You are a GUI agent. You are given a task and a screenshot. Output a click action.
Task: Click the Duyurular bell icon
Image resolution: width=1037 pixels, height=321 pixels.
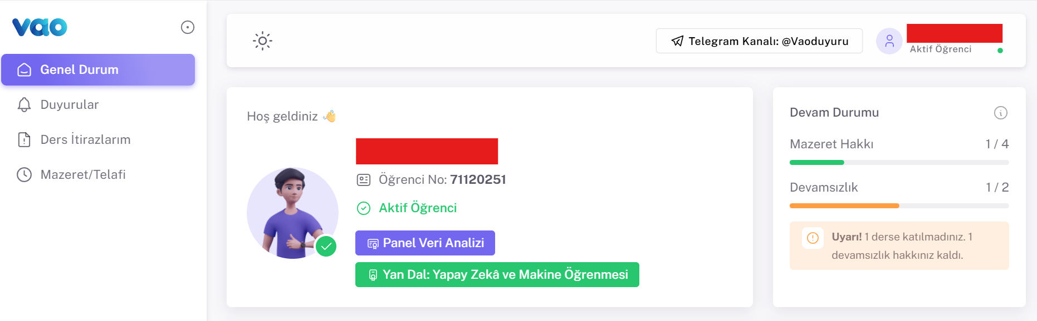point(23,104)
